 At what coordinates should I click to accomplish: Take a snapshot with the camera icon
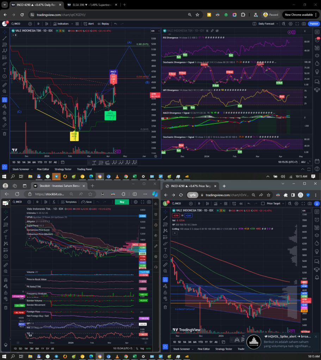click(x=304, y=24)
